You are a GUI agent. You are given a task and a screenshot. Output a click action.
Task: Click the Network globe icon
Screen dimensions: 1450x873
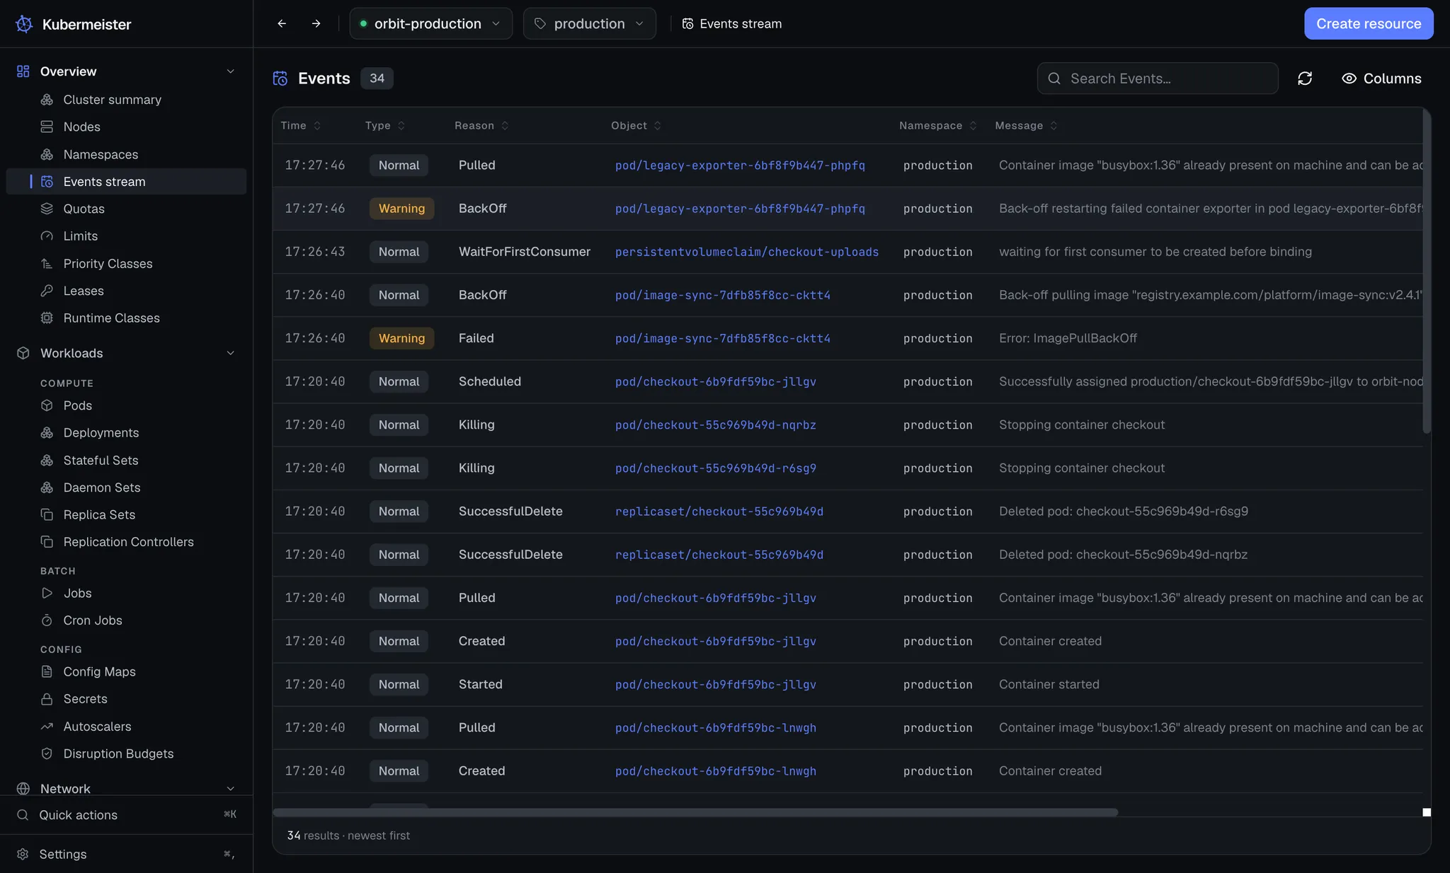pyautogui.click(x=23, y=788)
